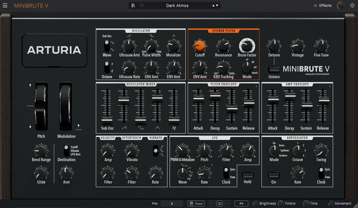Click the 4% CPU meter
Image resolution: width=358 pixels, height=208 pixels.
pyautogui.click(x=241, y=204)
